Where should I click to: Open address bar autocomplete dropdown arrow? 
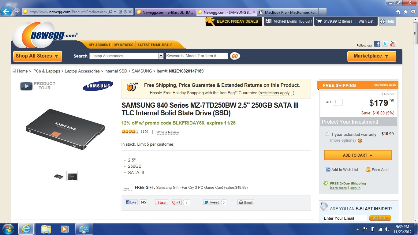click(115, 12)
